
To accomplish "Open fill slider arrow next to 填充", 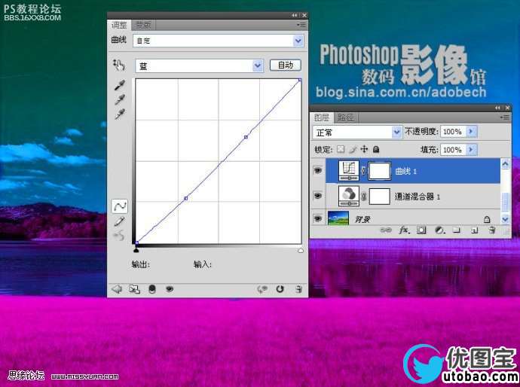I will click(471, 150).
